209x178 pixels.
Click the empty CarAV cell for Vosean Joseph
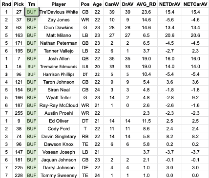tap(112, 152)
